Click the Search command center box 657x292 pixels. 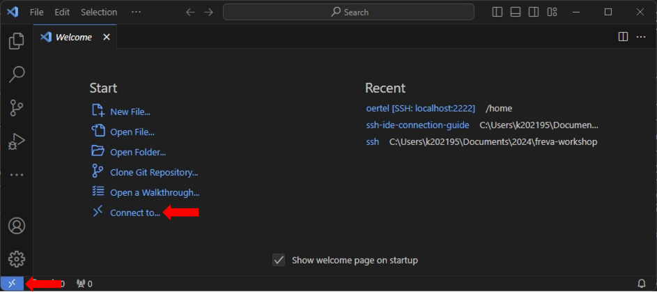click(348, 12)
